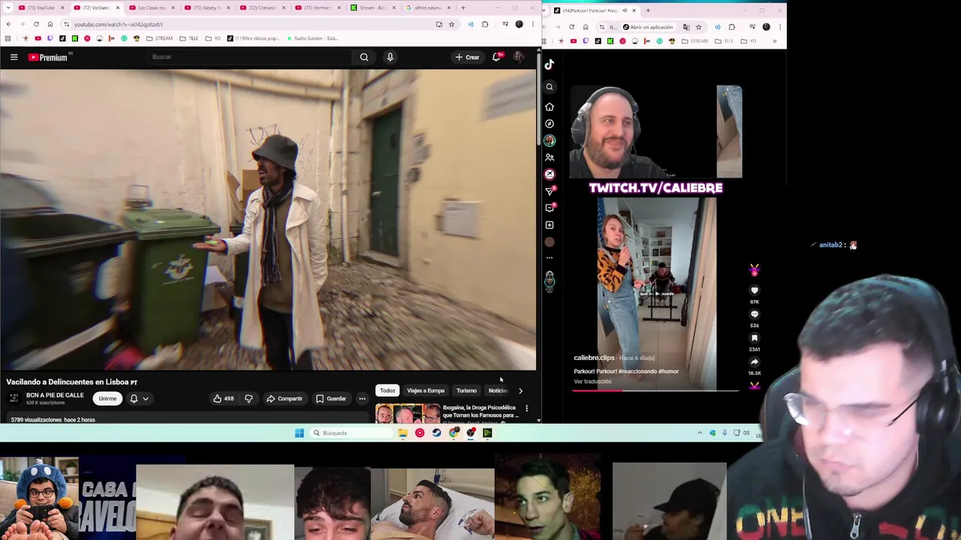The width and height of the screenshot is (961, 540).
Task: Activate YouTube voice search microphone
Action: tap(390, 57)
